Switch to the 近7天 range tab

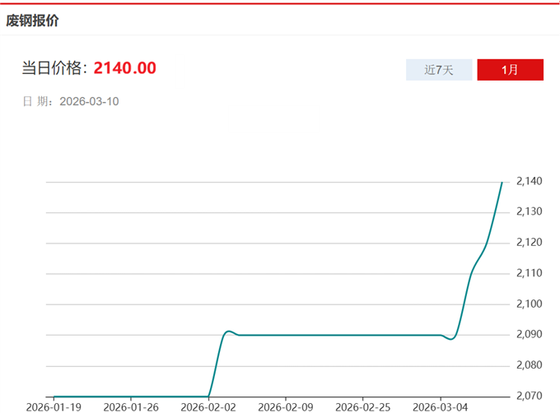pos(439,70)
